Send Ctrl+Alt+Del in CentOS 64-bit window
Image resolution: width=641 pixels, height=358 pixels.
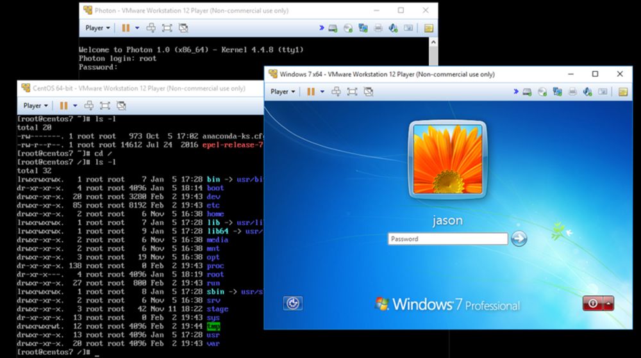(x=88, y=106)
